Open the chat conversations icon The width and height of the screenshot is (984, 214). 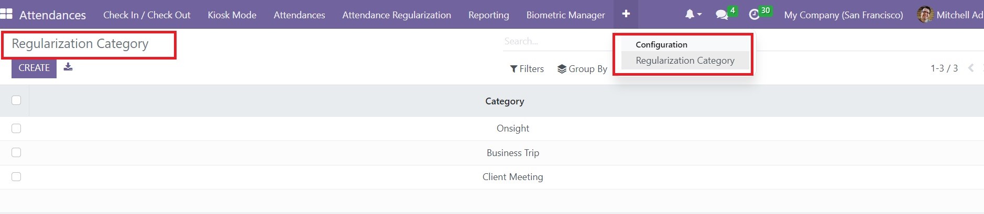coord(722,15)
